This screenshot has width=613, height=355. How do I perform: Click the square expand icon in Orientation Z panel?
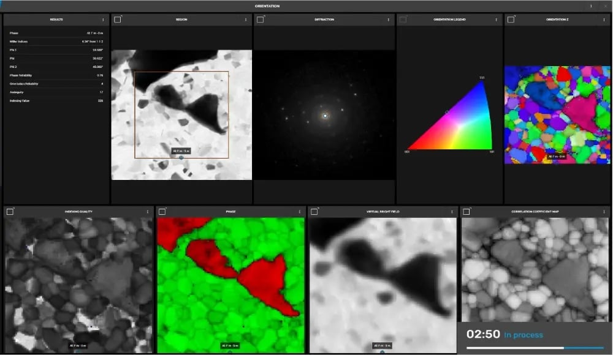point(511,20)
